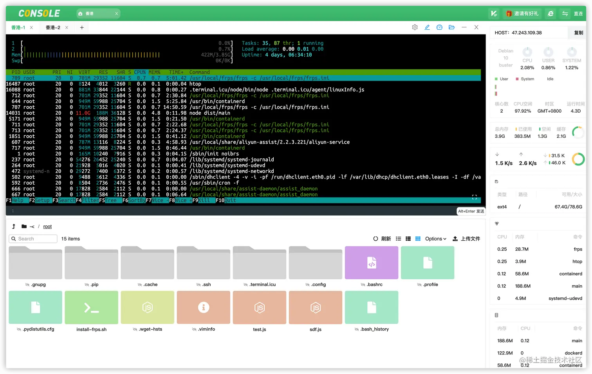Select the sdf.js file icon

click(x=315, y=307)
